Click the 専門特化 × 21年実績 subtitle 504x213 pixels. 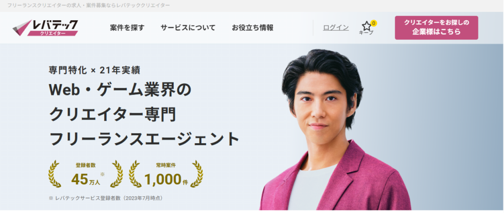click(94, 70)
